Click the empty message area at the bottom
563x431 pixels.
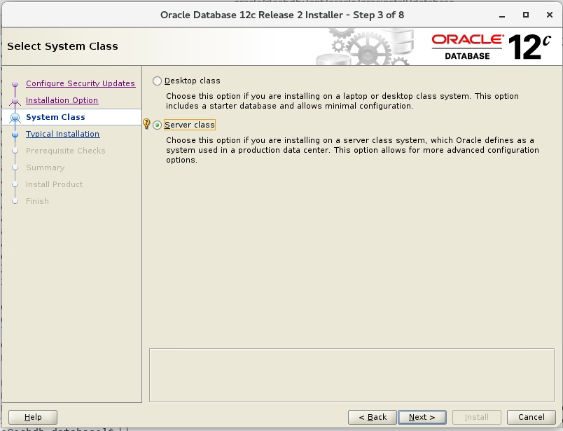coord(352,375)
